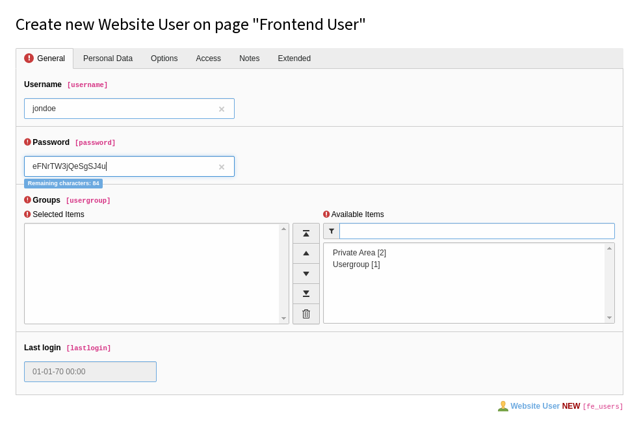
Task: Click inside the Selected Items list box
Action: click(157, 274)
